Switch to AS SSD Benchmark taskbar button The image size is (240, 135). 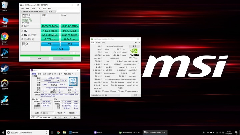coord(155,132)
